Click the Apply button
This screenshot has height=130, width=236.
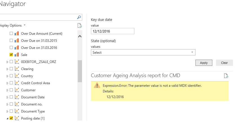point(204,63)
